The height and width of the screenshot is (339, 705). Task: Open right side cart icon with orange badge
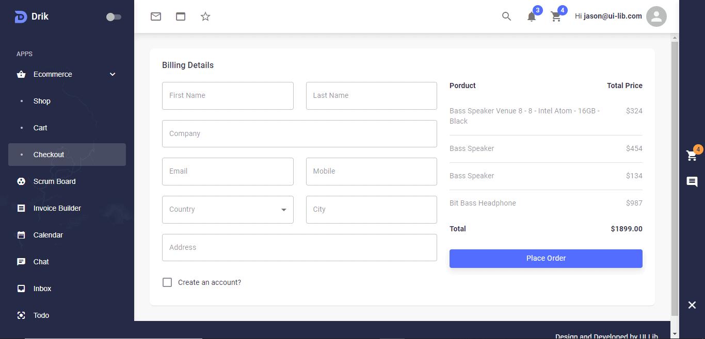point(692,156)
